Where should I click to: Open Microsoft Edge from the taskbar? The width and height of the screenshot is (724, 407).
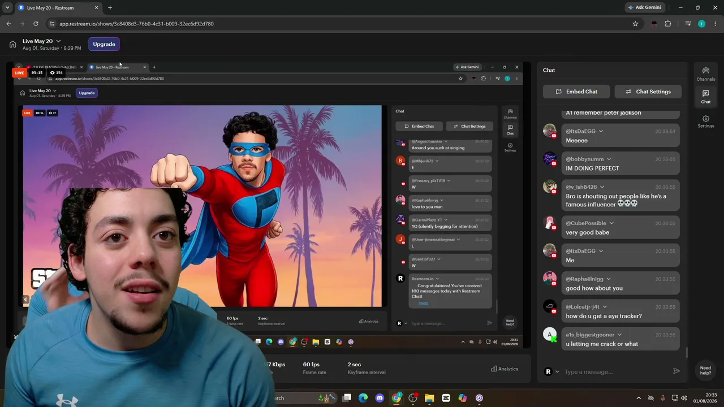click(x=363, y=398)
